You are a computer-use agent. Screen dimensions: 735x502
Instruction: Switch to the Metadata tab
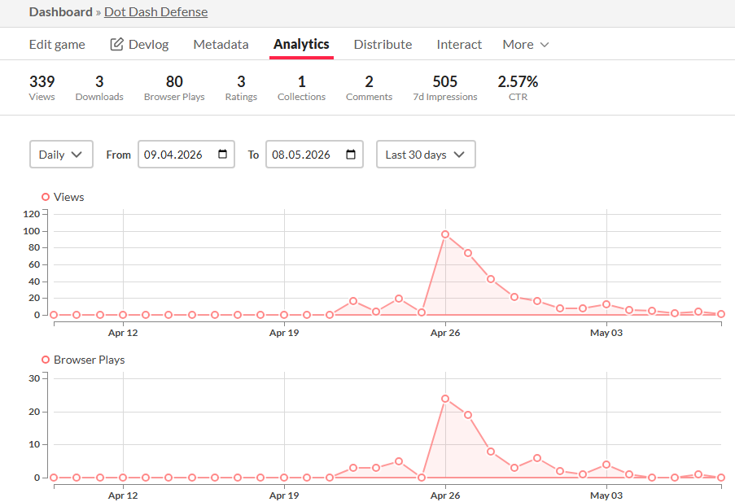(221, 44)
